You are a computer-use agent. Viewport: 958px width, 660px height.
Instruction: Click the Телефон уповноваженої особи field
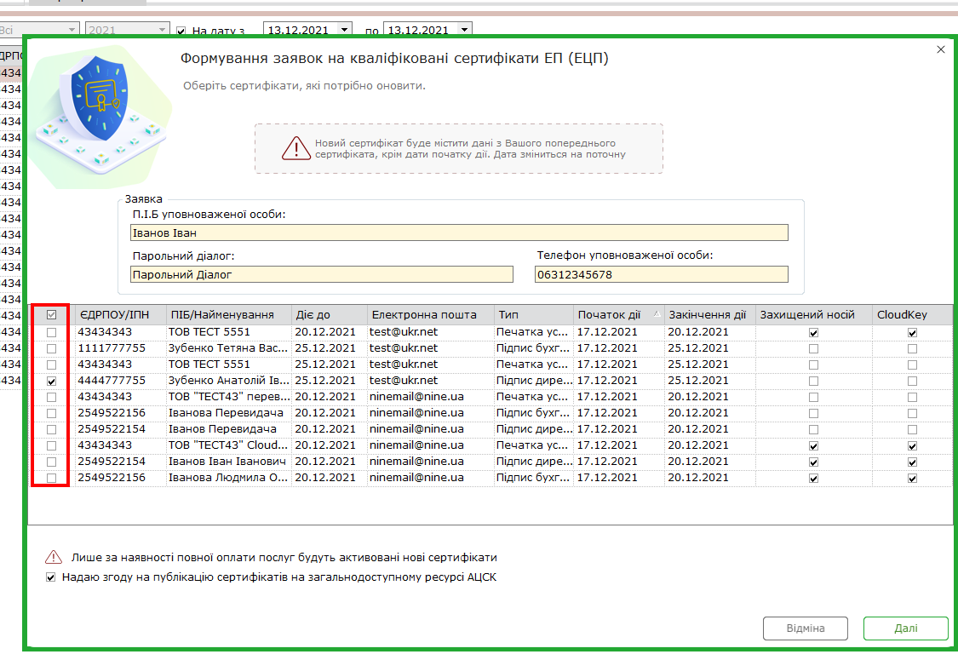tap(661, 274)
